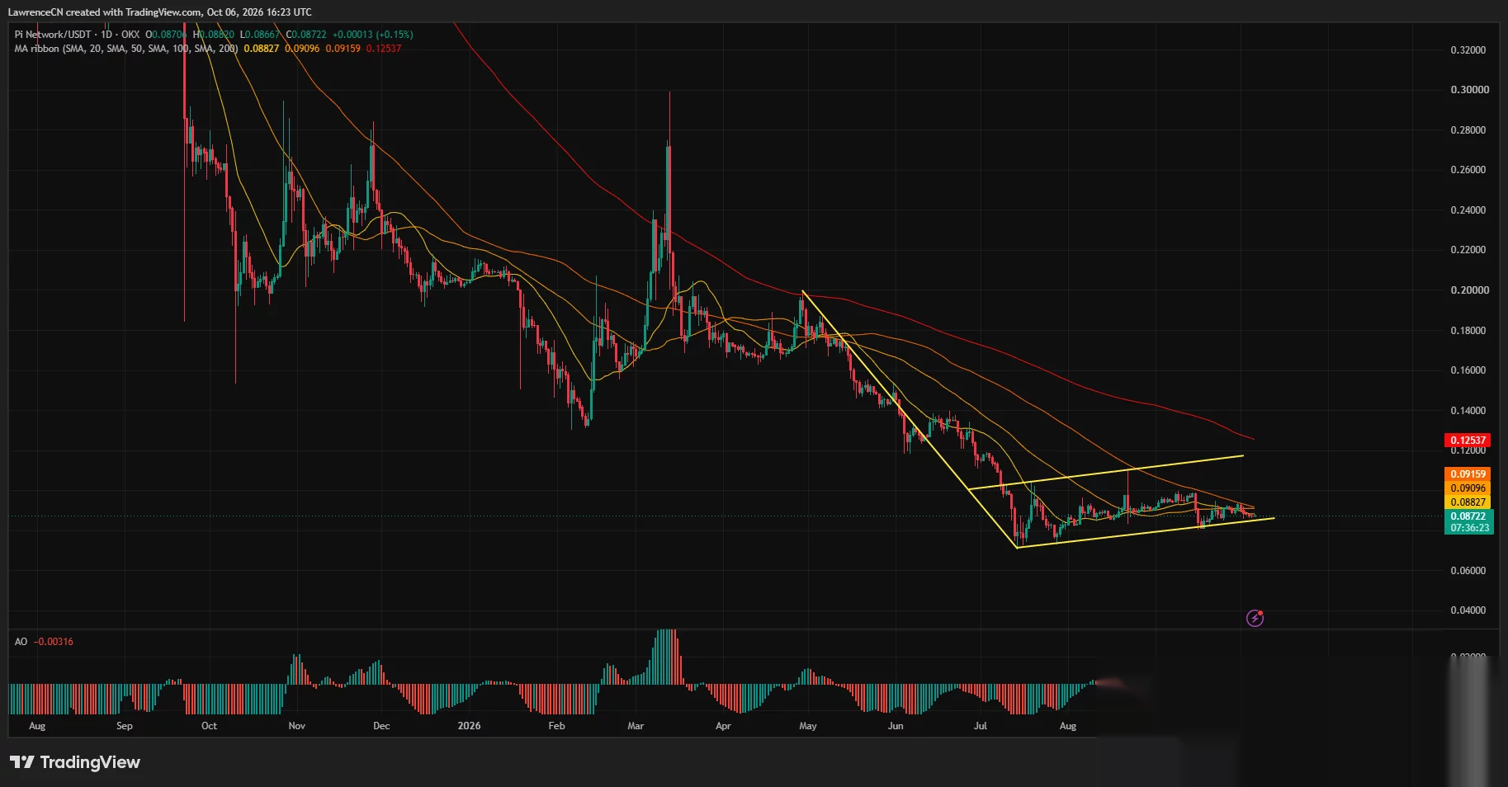
Task: Click the Sep label on time axis
Action: 124,726
